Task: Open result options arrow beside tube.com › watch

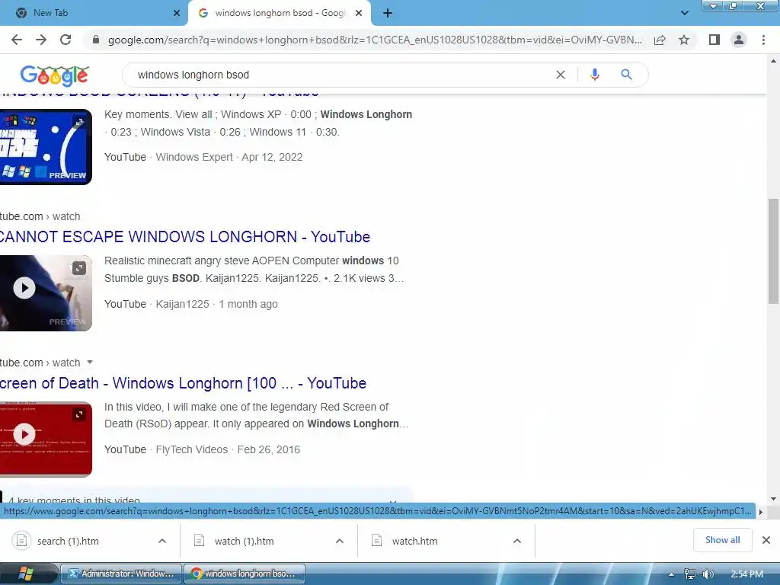Action: tap(90, 362)
